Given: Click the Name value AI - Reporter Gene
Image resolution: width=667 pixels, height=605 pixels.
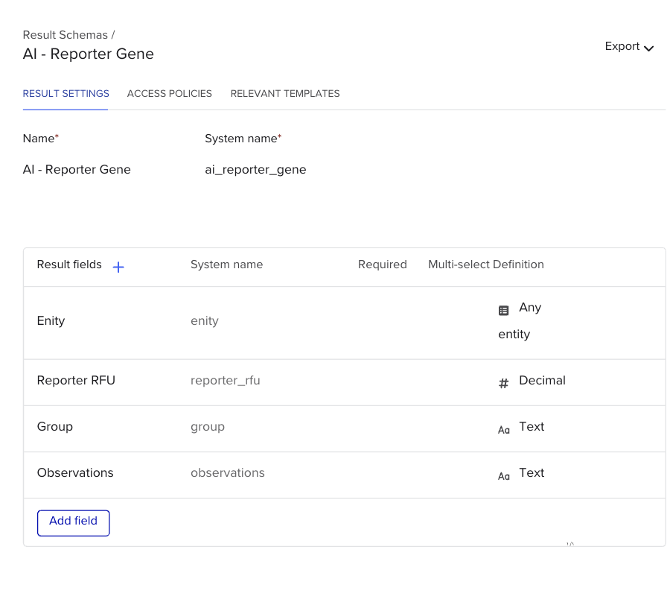Looking at the screenshot, I should pyautogui.click(x=77, y=169).
